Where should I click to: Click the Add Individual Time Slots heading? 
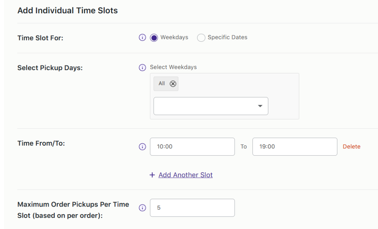pyautogui.click(x=67, y=10)
